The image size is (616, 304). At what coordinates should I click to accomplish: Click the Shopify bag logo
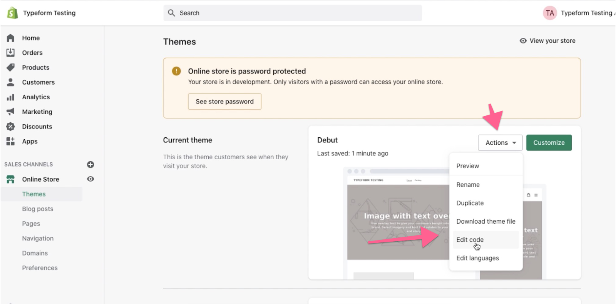12,13
